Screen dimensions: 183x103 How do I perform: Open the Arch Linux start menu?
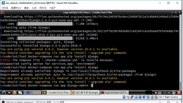coord(3,93)
